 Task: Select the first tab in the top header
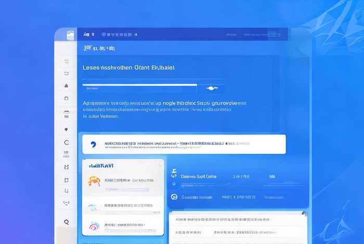(89, 35)
